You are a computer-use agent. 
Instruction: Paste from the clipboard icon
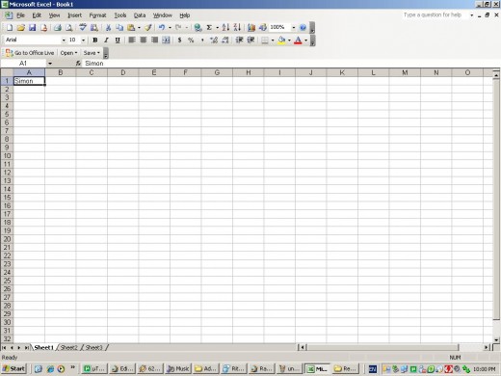click(131, 28)
